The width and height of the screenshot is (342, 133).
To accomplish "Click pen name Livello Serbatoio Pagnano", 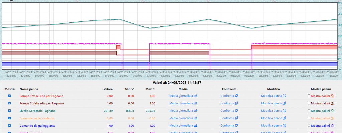I will tap(37, 111).
